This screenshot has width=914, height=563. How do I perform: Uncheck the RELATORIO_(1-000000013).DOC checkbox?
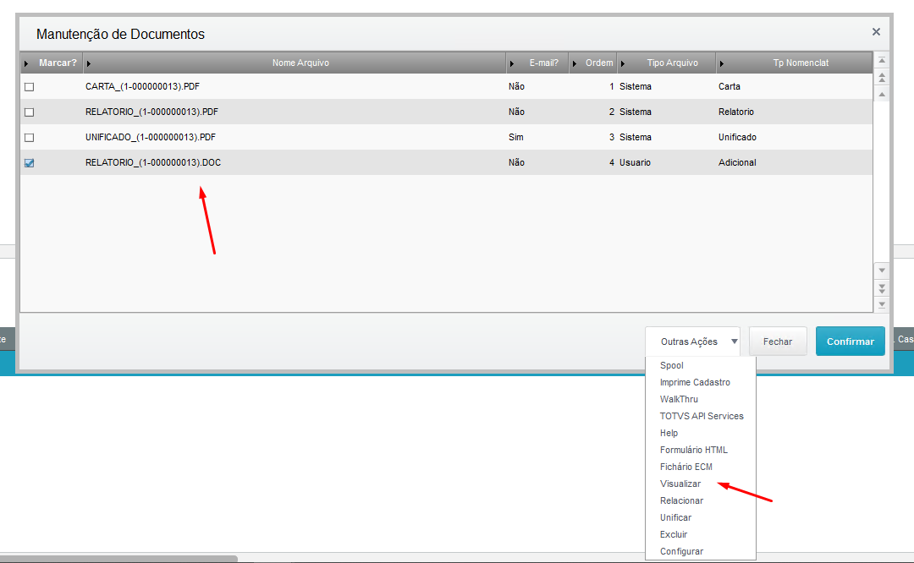30,163
